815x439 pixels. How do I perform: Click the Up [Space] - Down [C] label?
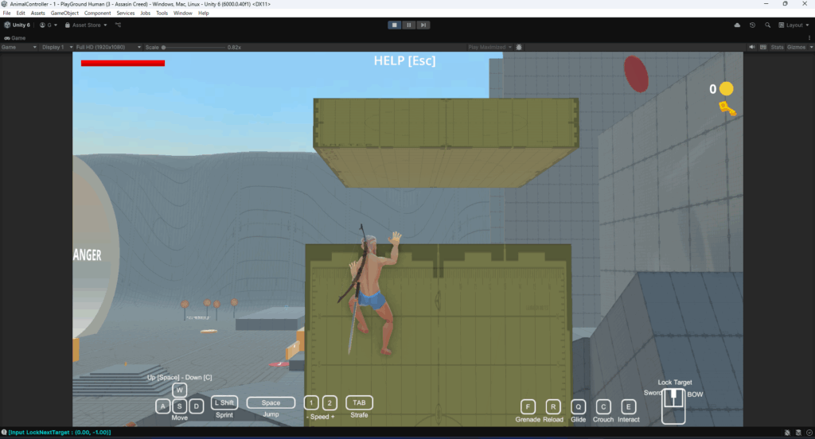[179, 378]
